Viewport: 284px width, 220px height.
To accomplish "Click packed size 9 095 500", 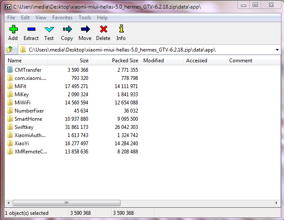I will [127, 119].
